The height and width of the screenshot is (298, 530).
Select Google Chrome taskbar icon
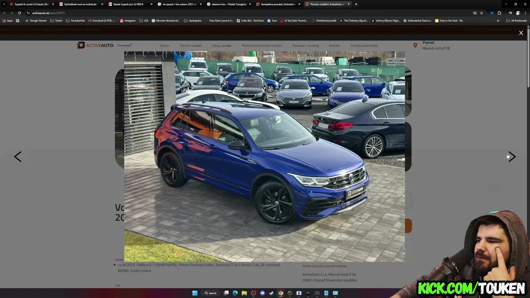click(281, 293)
